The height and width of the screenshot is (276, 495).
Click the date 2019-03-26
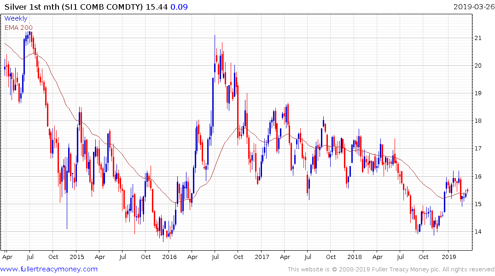(x=474, y=6)
